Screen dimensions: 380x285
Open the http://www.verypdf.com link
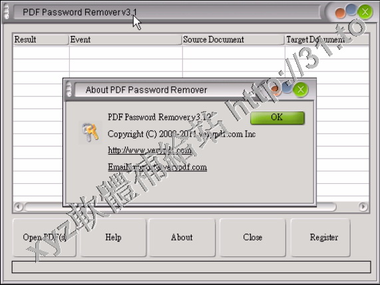click(150, 150)
